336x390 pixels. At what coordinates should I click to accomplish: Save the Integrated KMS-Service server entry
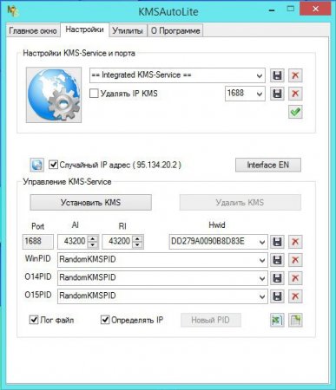click(x=277, y=75)
